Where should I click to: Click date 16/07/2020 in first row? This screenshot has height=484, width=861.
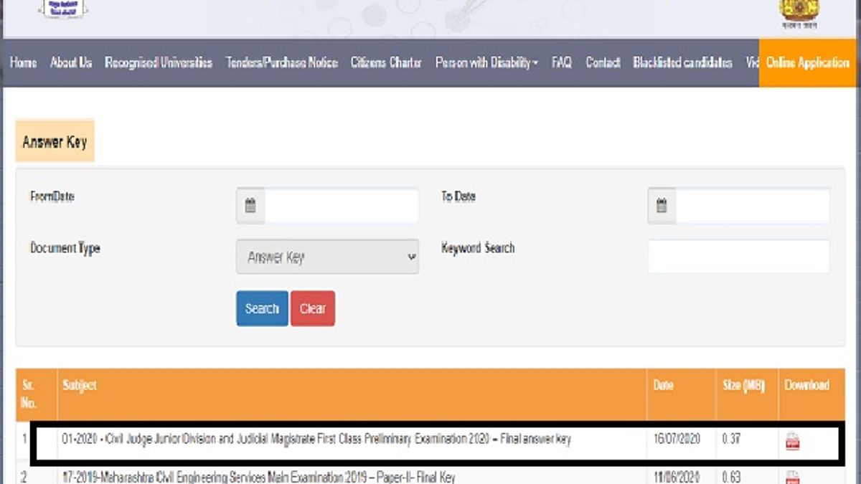point(677,439)
